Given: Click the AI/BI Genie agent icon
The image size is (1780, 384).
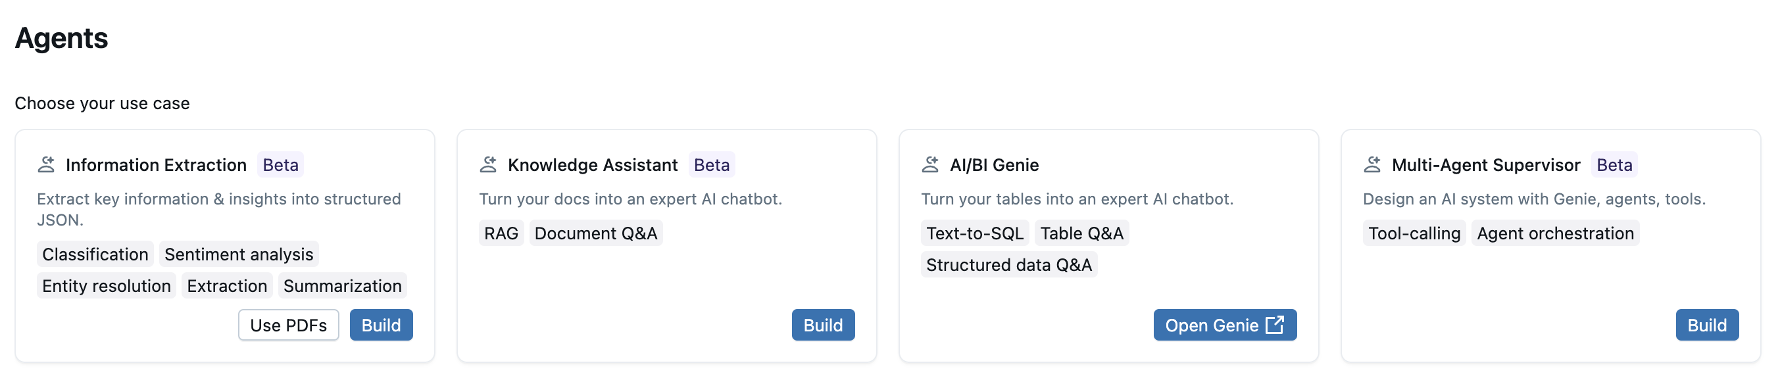Looking at the screenshot, I should click(930, 164).
